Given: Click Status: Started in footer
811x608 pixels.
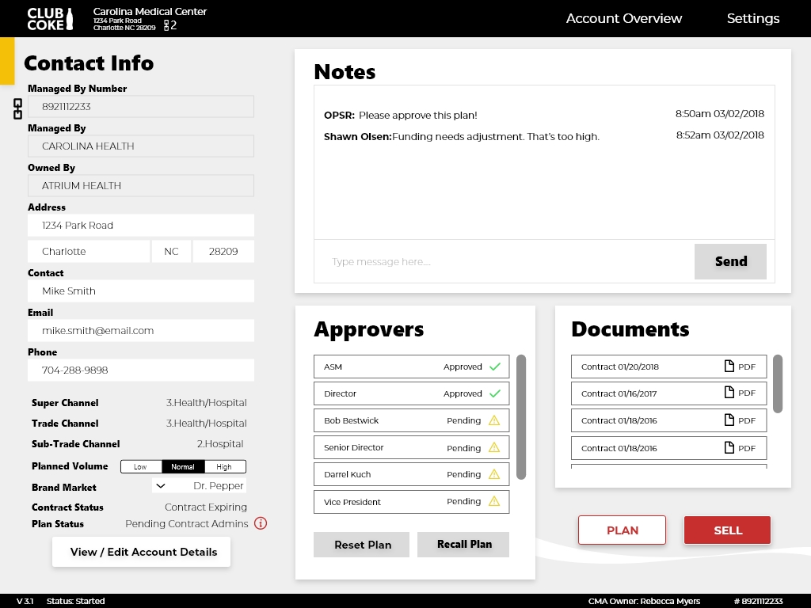Looking at the screenshot, I should click(x=75, y=601).
